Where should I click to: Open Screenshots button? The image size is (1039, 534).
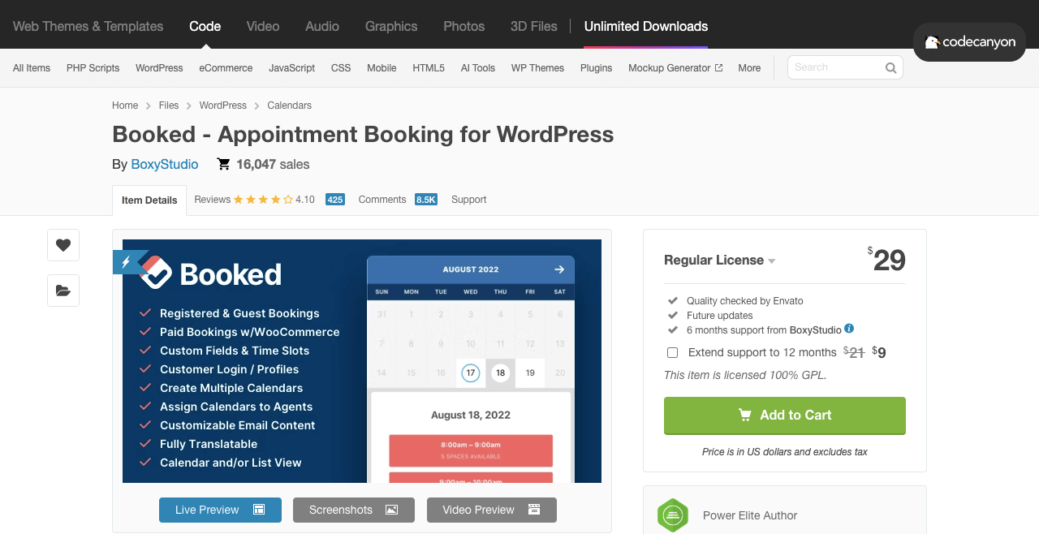354,510
